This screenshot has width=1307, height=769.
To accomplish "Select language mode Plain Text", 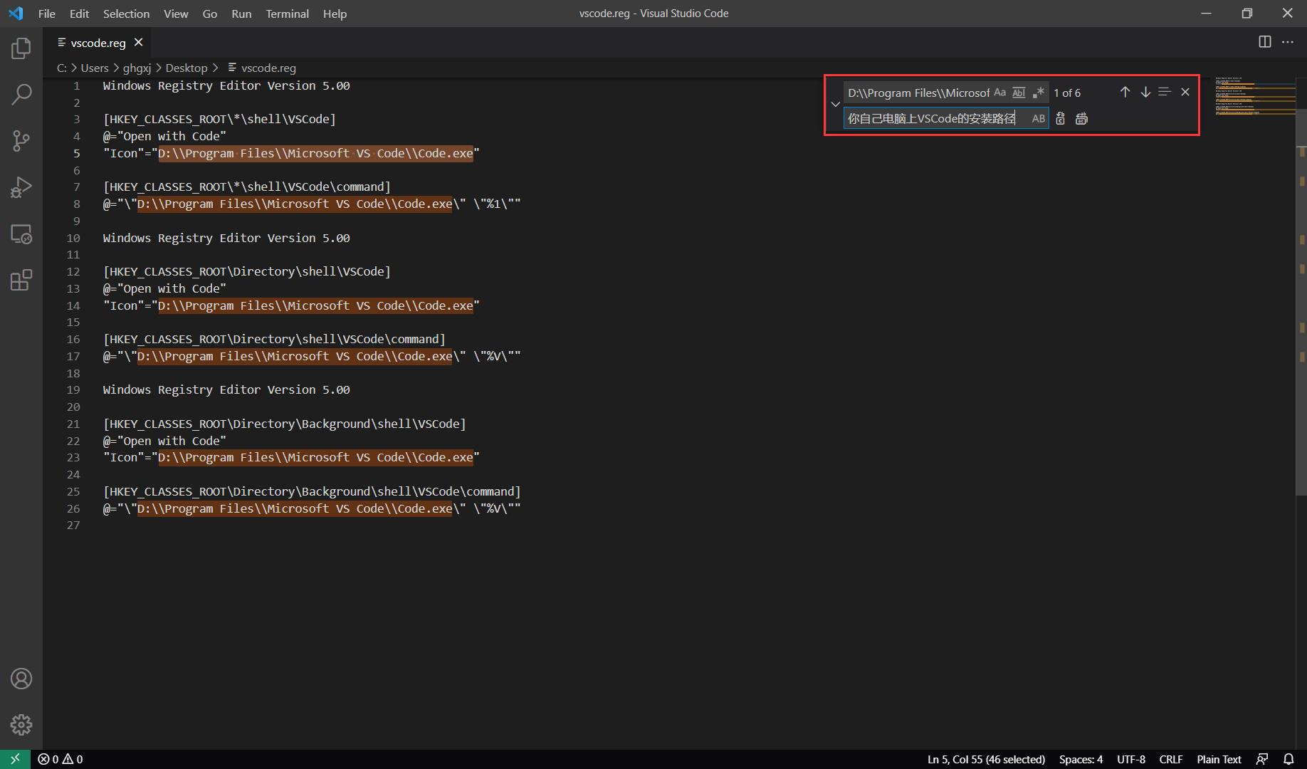I will (x=1219, y=759).
